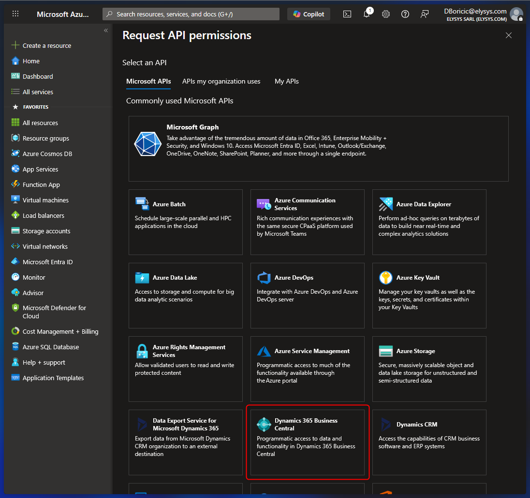
Task: Open the Cloud Shell icon in header
Action: (x=347, y=14)
